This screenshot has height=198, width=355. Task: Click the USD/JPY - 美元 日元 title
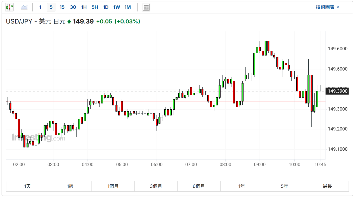pyautogui.click(x=36, y=21)
